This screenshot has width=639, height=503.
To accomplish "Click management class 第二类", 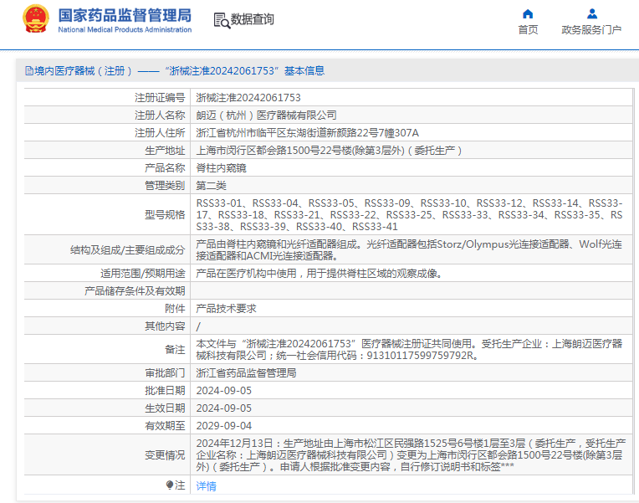I will pos(211,186).
